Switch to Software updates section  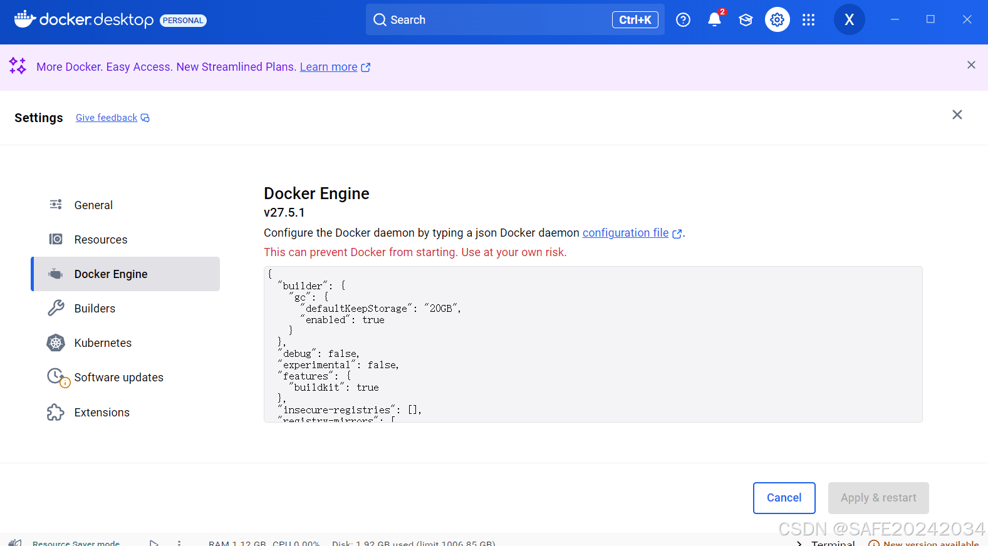pos(118,378)
